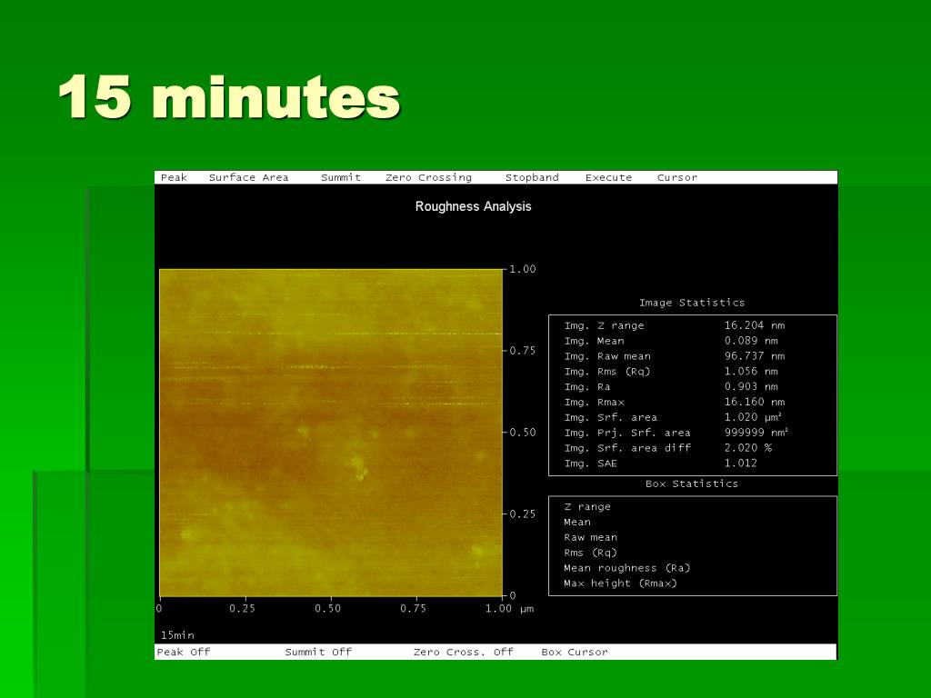Screen dimensions: 931x698
Task: Select the Img. Rms (Rq) label
Action: tap(607, 372)
